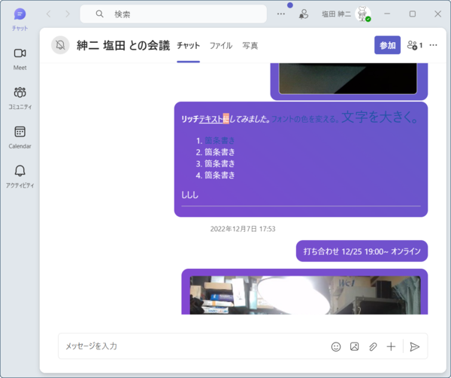Screen dimensions: 451x378
Task: Open the Chat section in sidebar
Action: click(x=20, y=19)
